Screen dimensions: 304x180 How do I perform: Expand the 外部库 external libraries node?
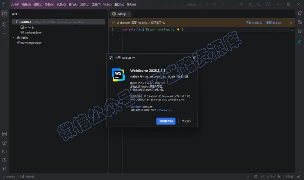(x=14, y=38)
